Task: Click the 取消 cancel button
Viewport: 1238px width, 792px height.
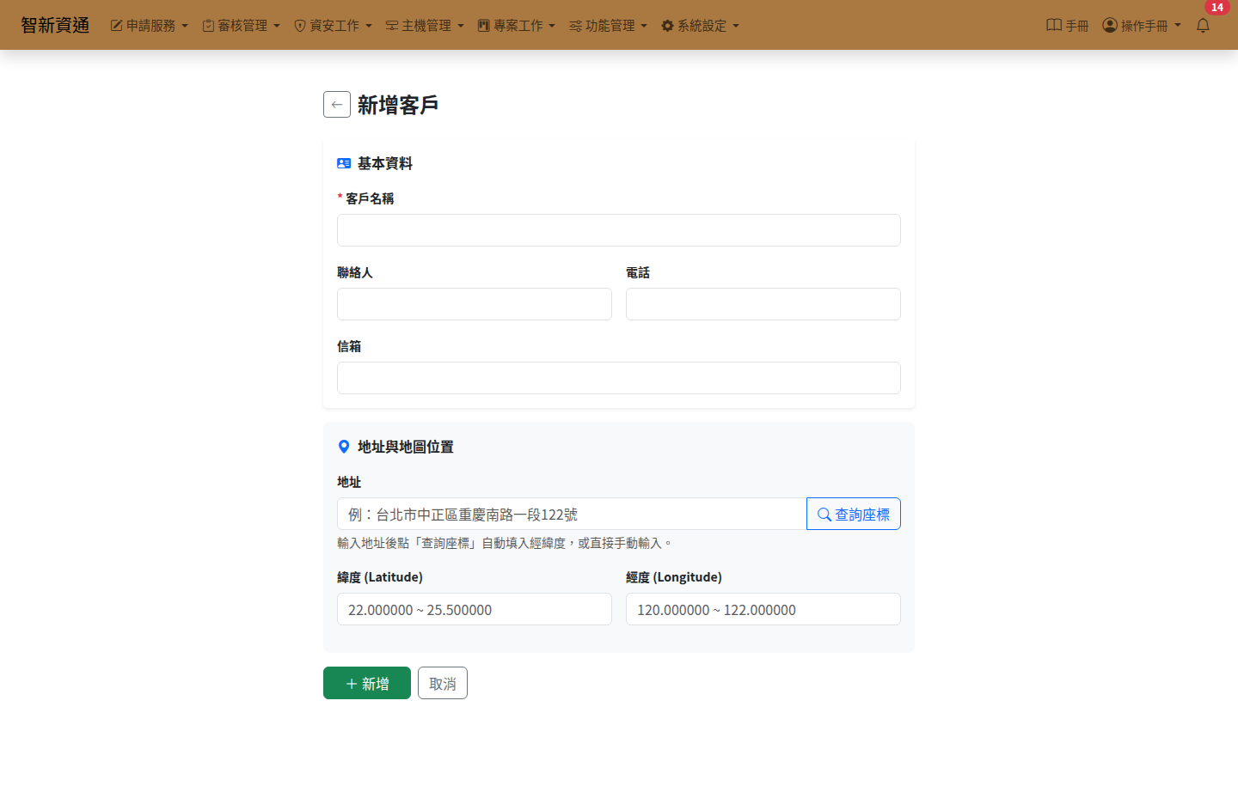Action: pyautogui.click(x=443, y=683)
